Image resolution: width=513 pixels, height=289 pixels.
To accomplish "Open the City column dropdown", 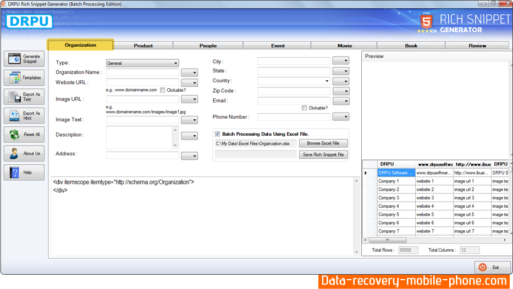I will 341,60.
